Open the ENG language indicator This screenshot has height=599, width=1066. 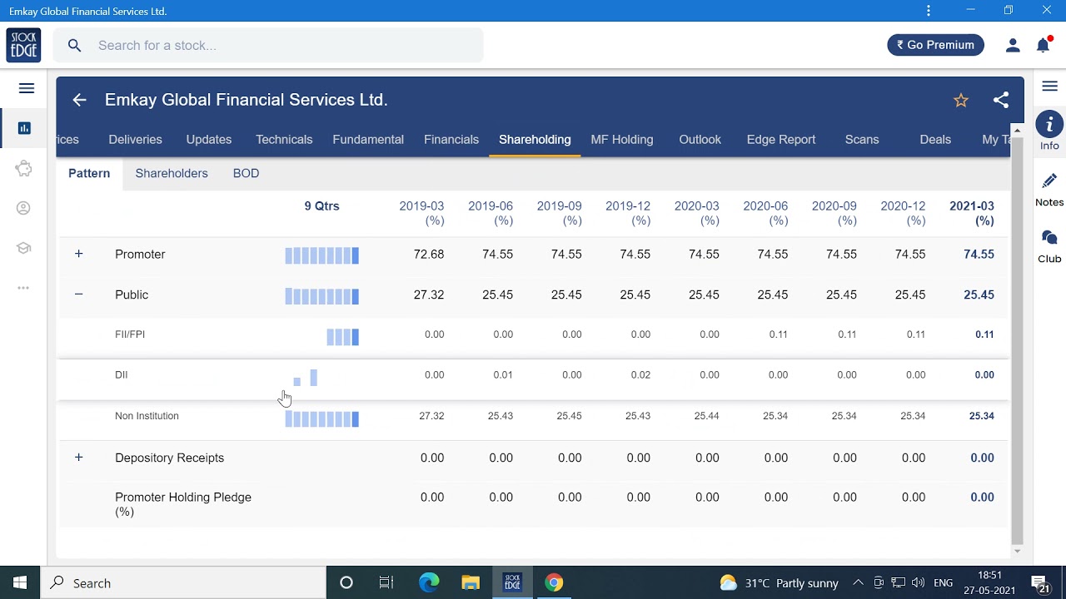(x=943, y=583)
